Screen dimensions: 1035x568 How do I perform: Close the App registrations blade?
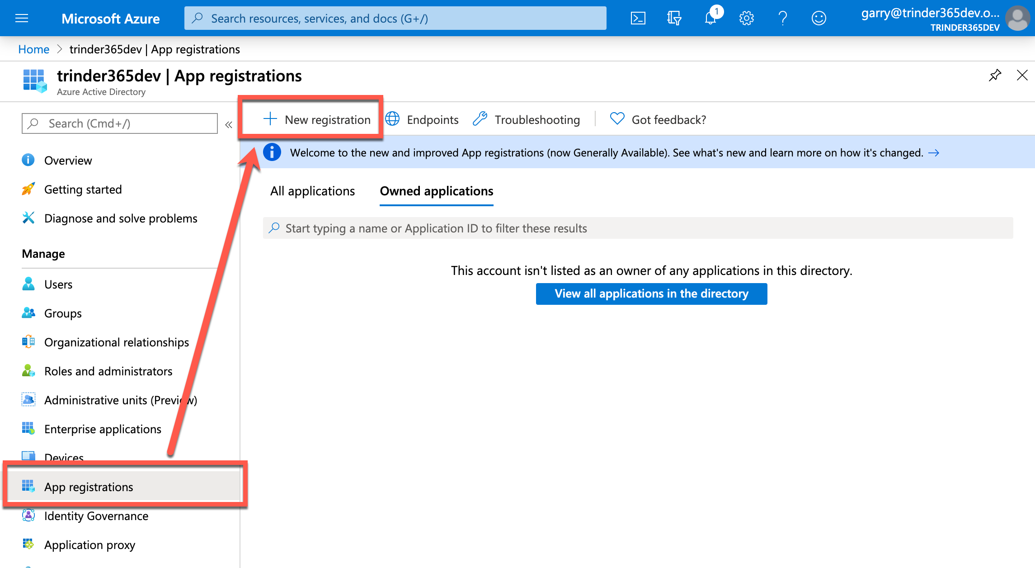click(1022, 75)
